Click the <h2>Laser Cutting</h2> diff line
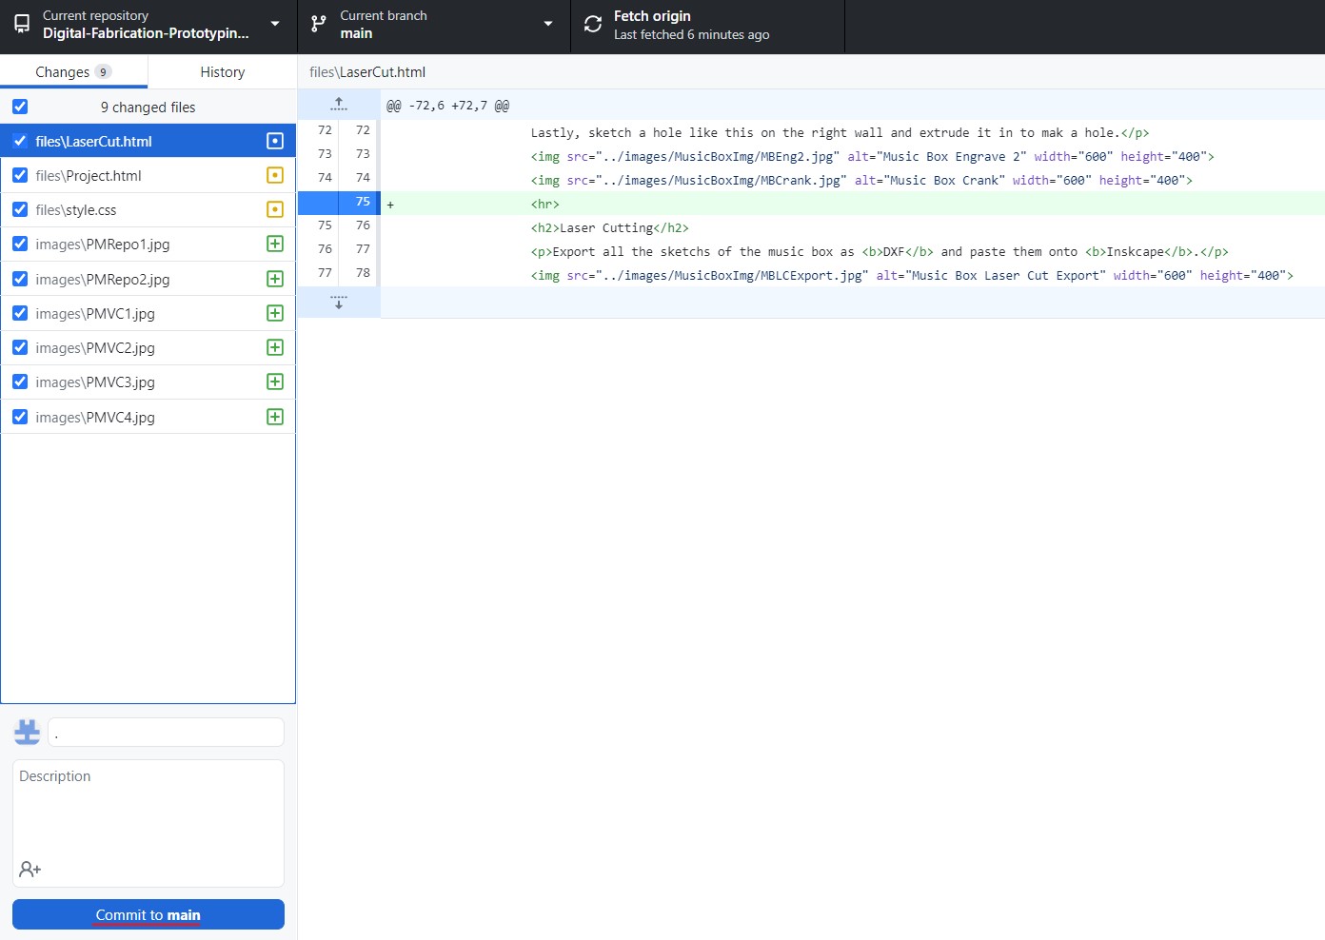Image resolution: width=1325 pixels, height=940 pixels. [x=853, y=227]
